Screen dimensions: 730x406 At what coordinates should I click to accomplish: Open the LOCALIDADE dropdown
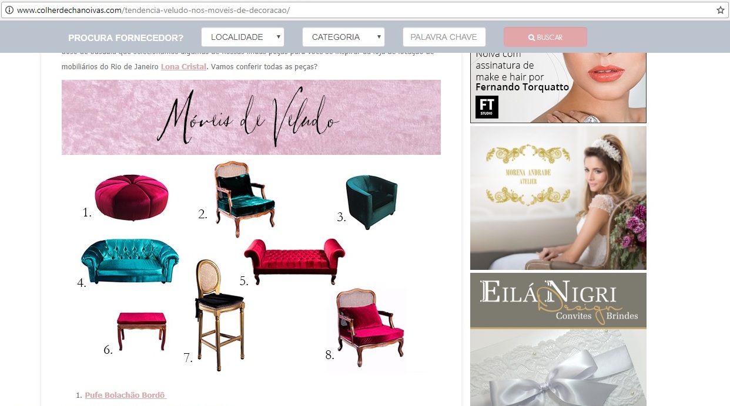point(243,37)
